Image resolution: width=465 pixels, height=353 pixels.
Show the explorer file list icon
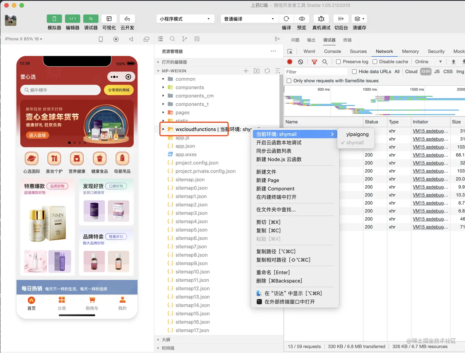click(x=160, y=39)
